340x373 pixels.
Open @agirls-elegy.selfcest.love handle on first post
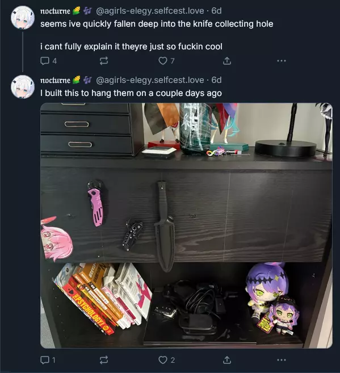[150, 11]
